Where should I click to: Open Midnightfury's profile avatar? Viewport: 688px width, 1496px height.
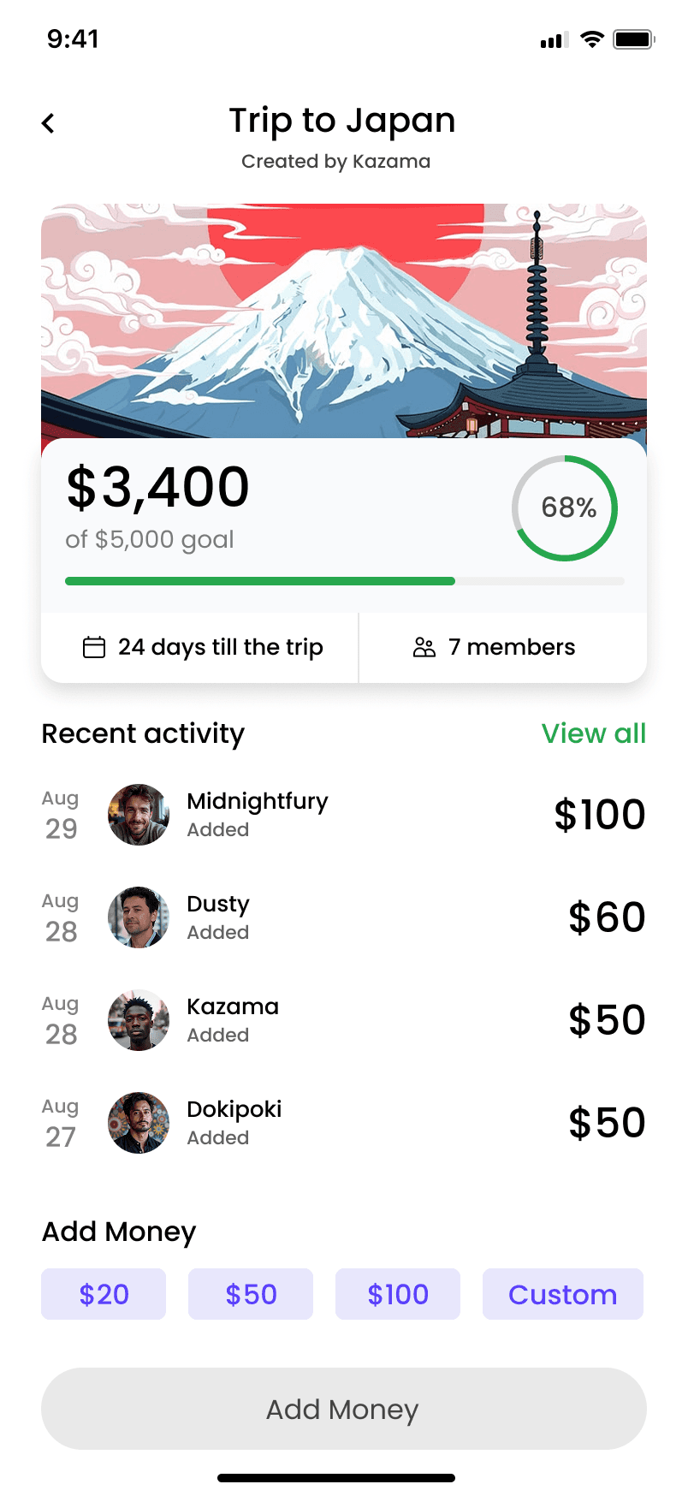(x=139, y=815)
